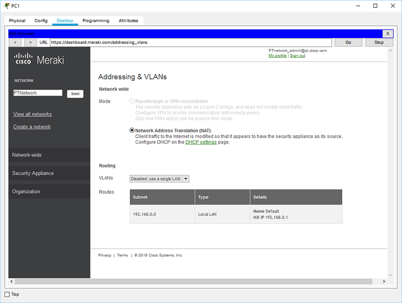
Task: Switch to the Programming tab
Action: (96, 21)
